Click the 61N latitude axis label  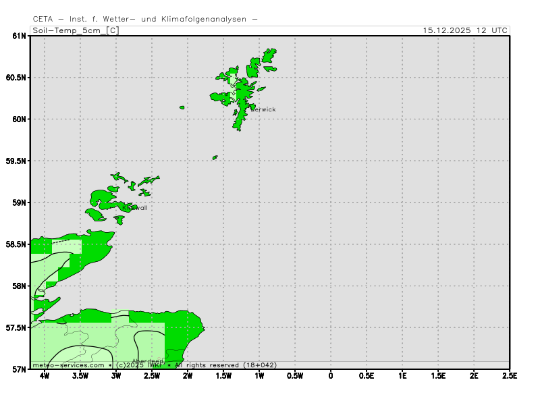19,36
